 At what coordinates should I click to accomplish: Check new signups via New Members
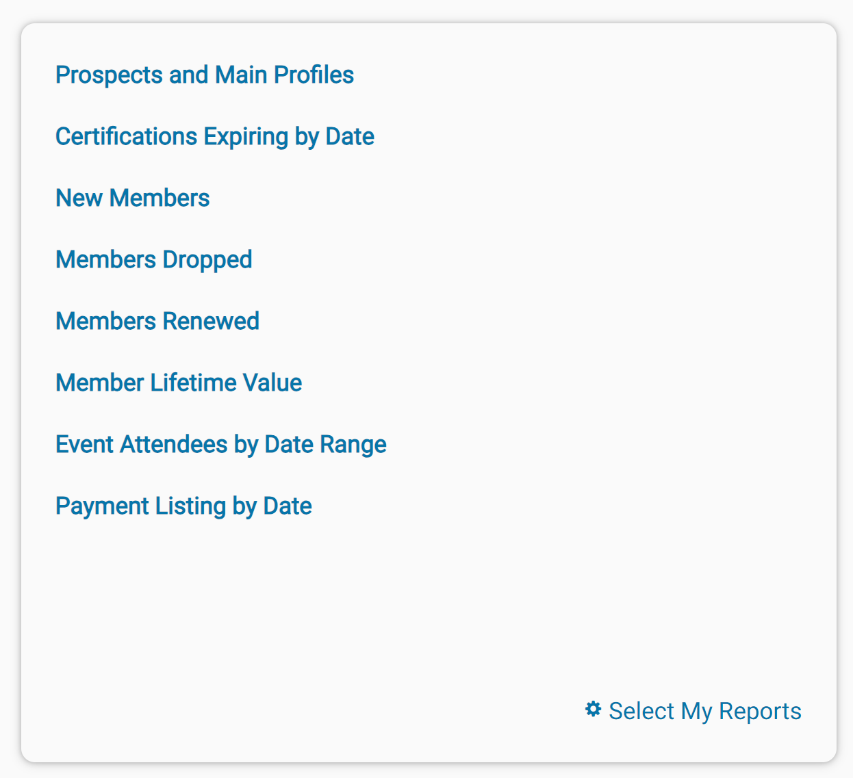[x=132, y=198]
